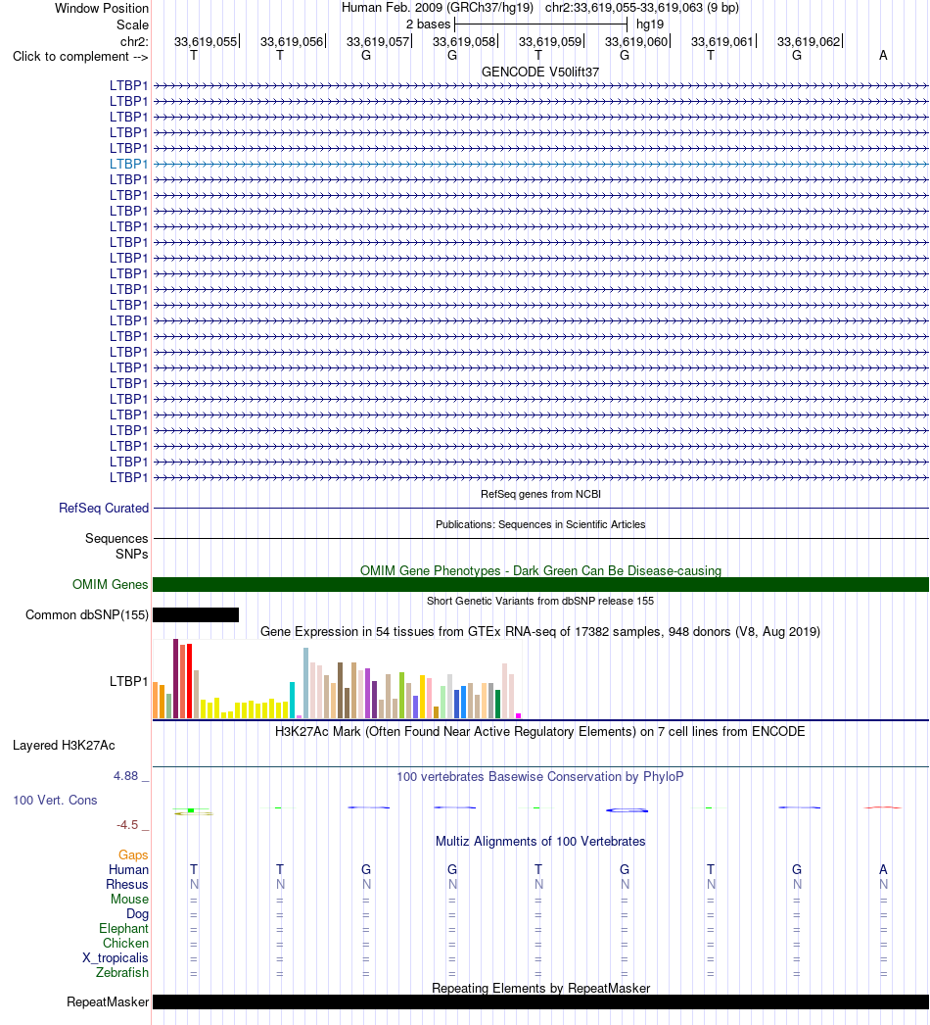Screen dimensions: 930x1025
Task: Open 'Short Genetic Variants from dbSNP release 155'
Action: (x=540, y=601)
